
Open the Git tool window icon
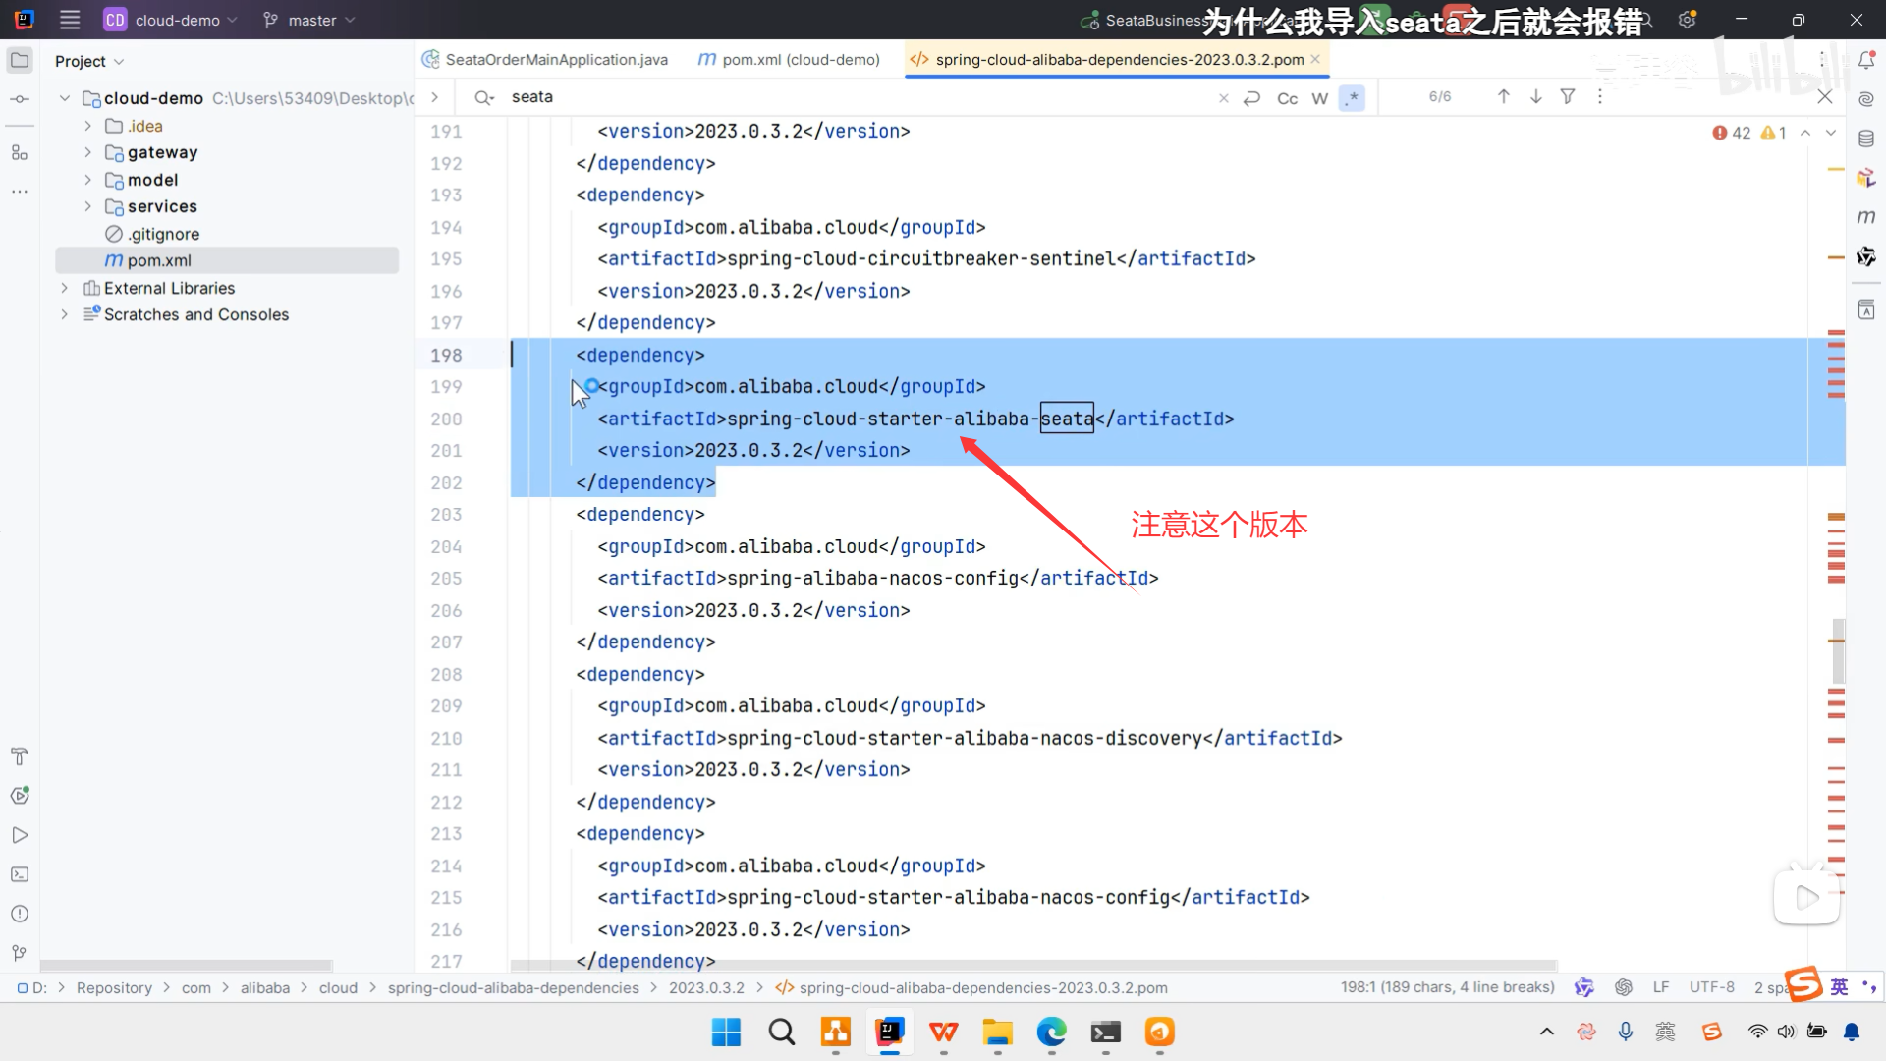(x=20, y=953)
